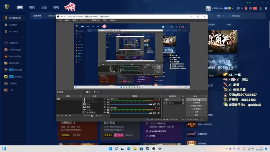Click 启动虚拟摄像机 button
The image size is (270, 152).
[x=196, y=106]
